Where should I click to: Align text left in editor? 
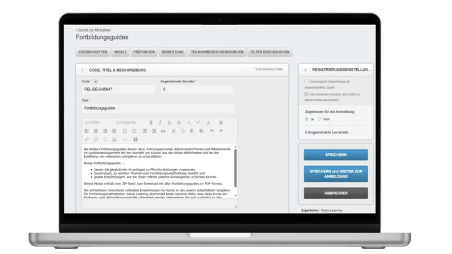tap(87, 131)
